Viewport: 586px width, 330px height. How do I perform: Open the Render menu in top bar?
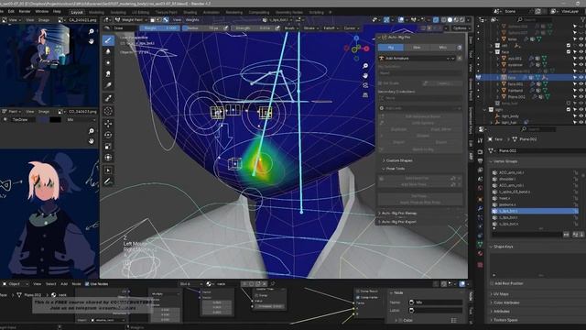(x=25, y=12)
